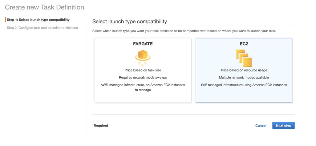The width and height of the screenshot is (316, 146).
Task: Click 'Price based on task size' text
Action: click(x=143, y=70)
